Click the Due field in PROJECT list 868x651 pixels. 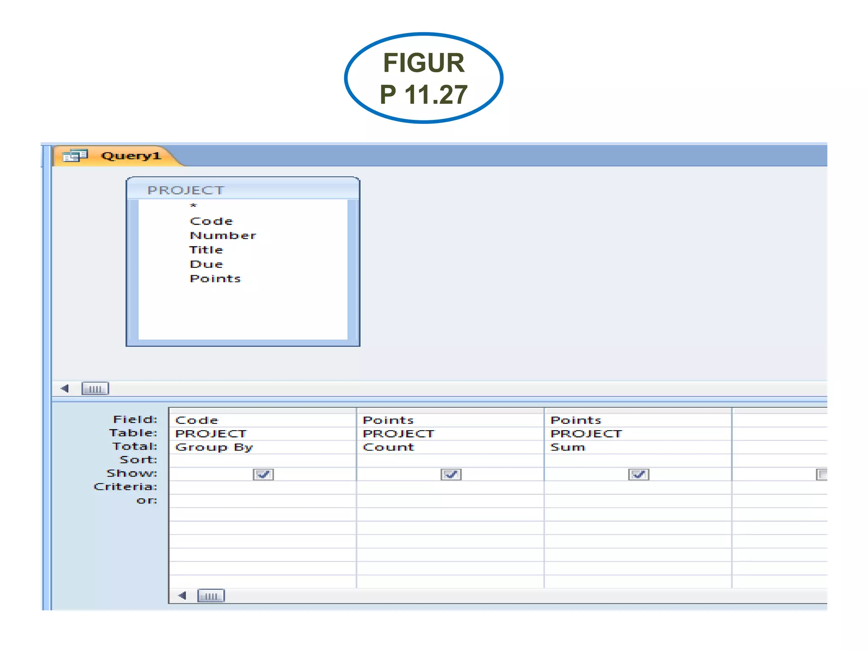pos(206,264)
